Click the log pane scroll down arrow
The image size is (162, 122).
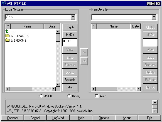[x=155, y=111]
